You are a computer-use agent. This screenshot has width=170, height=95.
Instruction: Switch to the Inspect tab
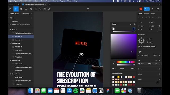click(x=153, y=14)
